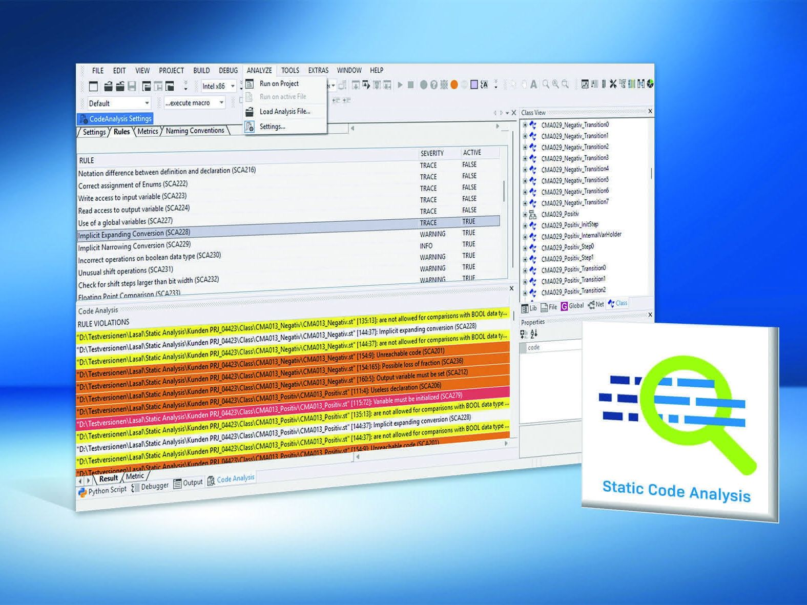Click the square Stop toolbar icon
The image size is (807, 605).
[x=410, y=85]
